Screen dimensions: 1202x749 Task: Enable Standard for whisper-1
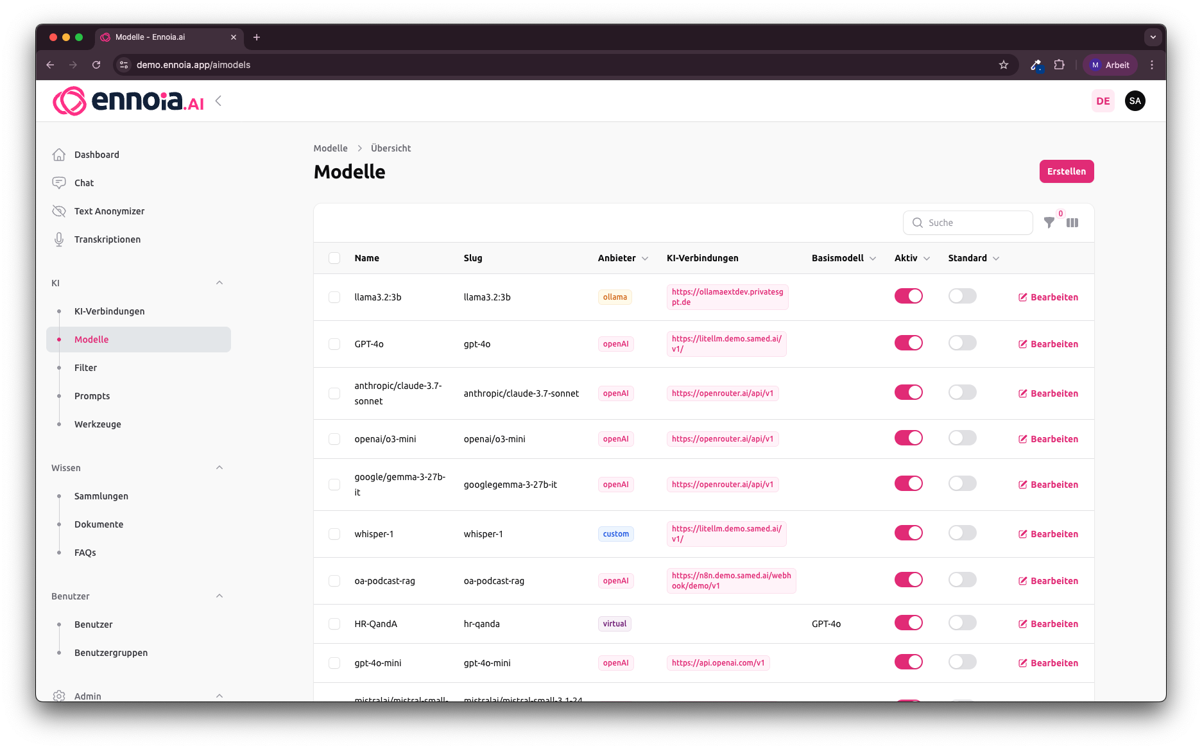[963, 533]
